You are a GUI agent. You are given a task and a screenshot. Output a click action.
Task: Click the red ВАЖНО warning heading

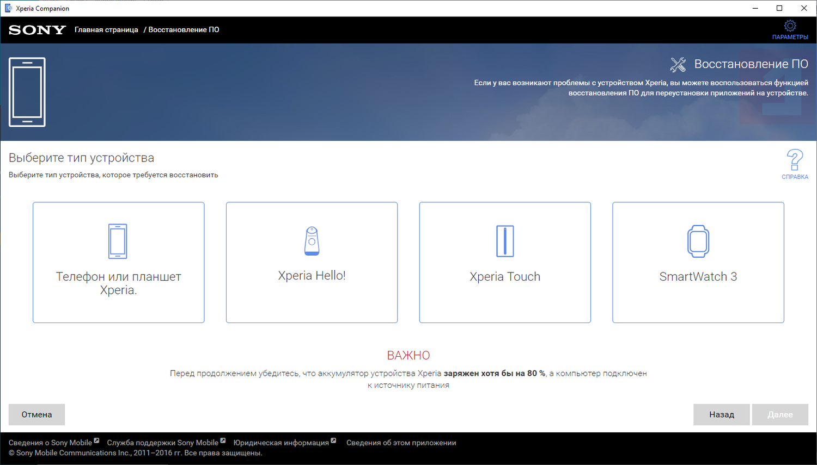click(x=408, y=355)
